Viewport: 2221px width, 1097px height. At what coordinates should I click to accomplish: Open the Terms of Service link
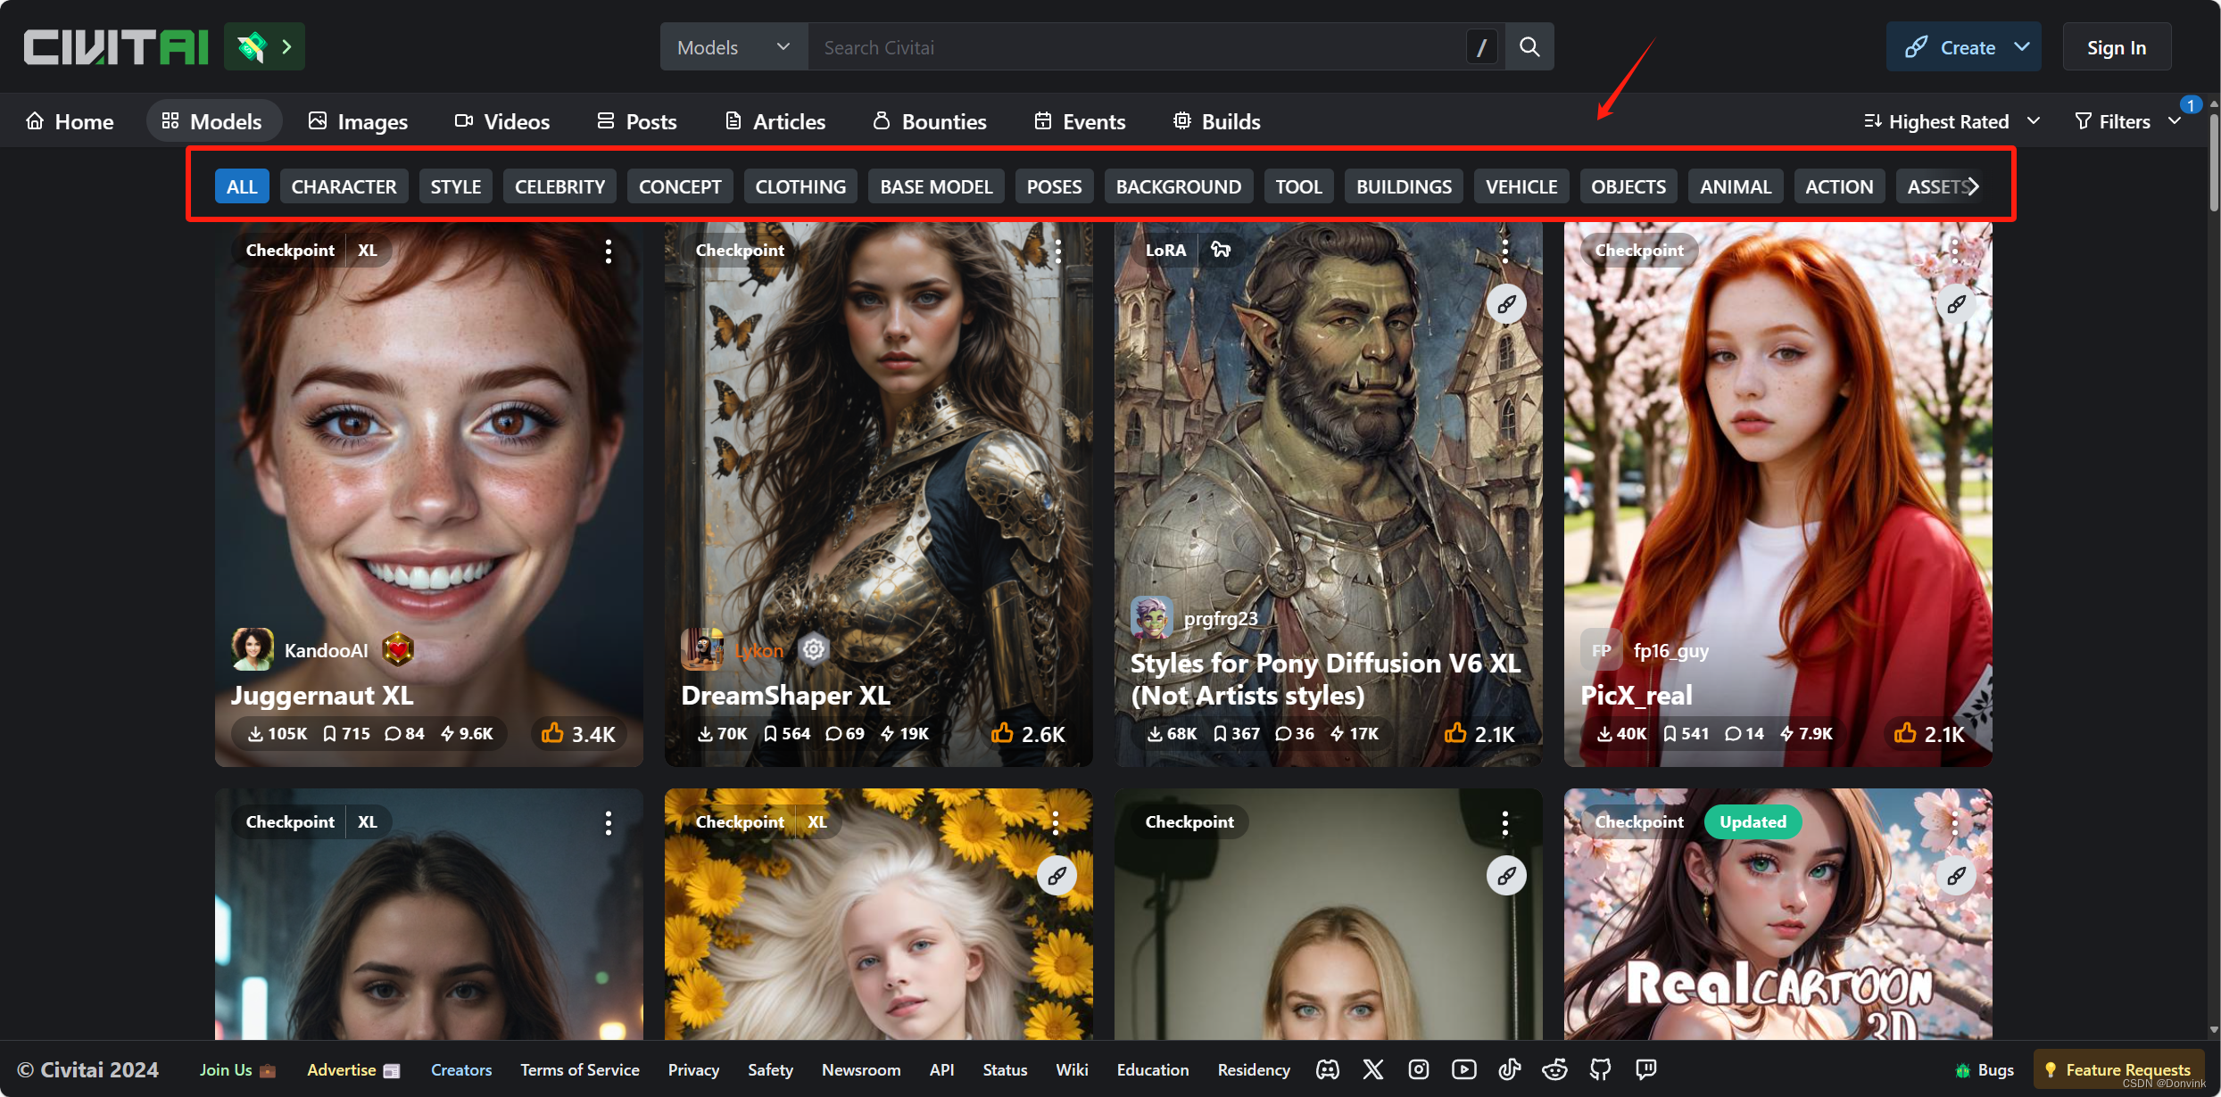click(579, 1069)
